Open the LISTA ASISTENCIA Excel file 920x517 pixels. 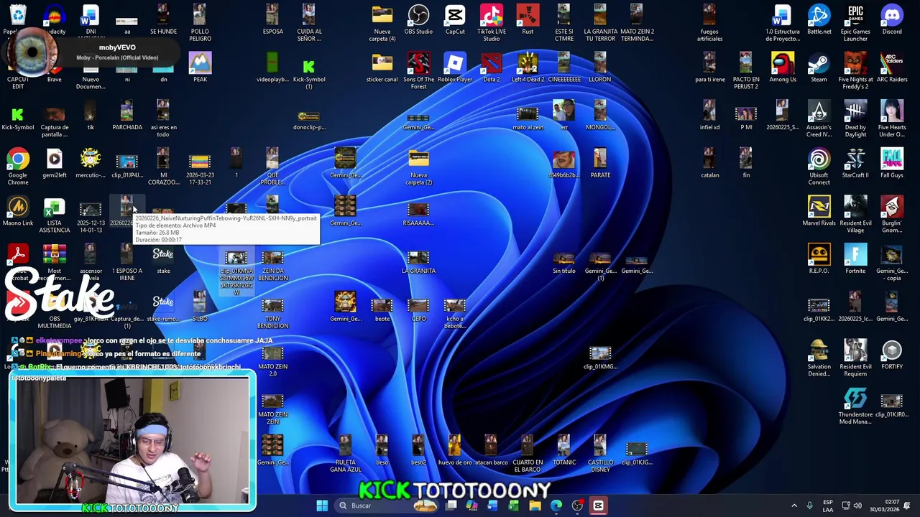[x=55, y=214]
